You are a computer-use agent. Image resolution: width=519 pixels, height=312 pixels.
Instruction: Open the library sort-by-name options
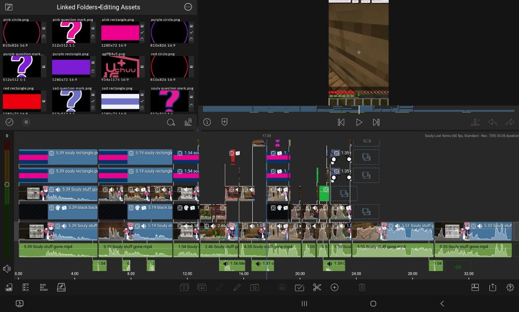[x=188, y=122]
